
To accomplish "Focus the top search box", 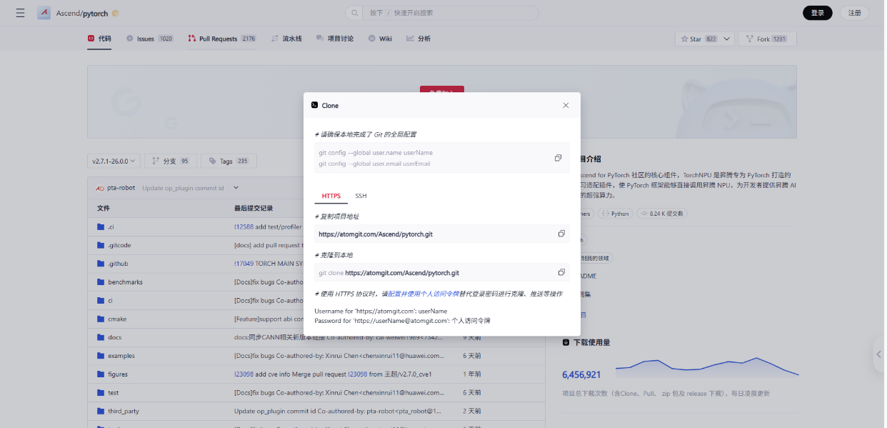I will [x=441, y=13].
